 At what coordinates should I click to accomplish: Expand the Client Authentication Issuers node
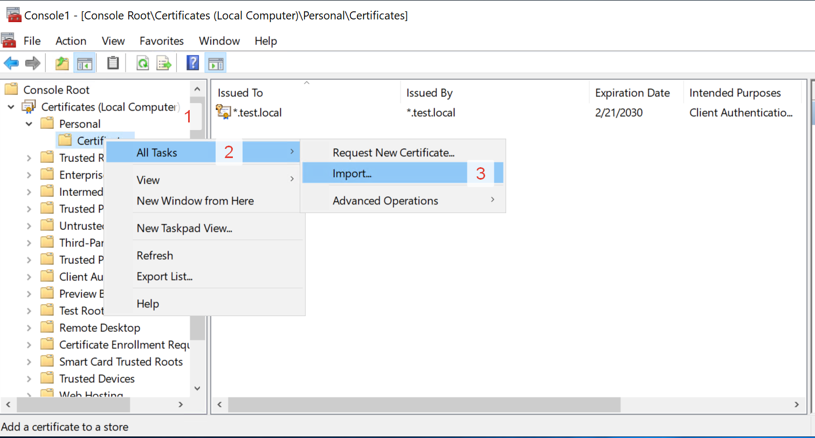click(x=29, y=277)
